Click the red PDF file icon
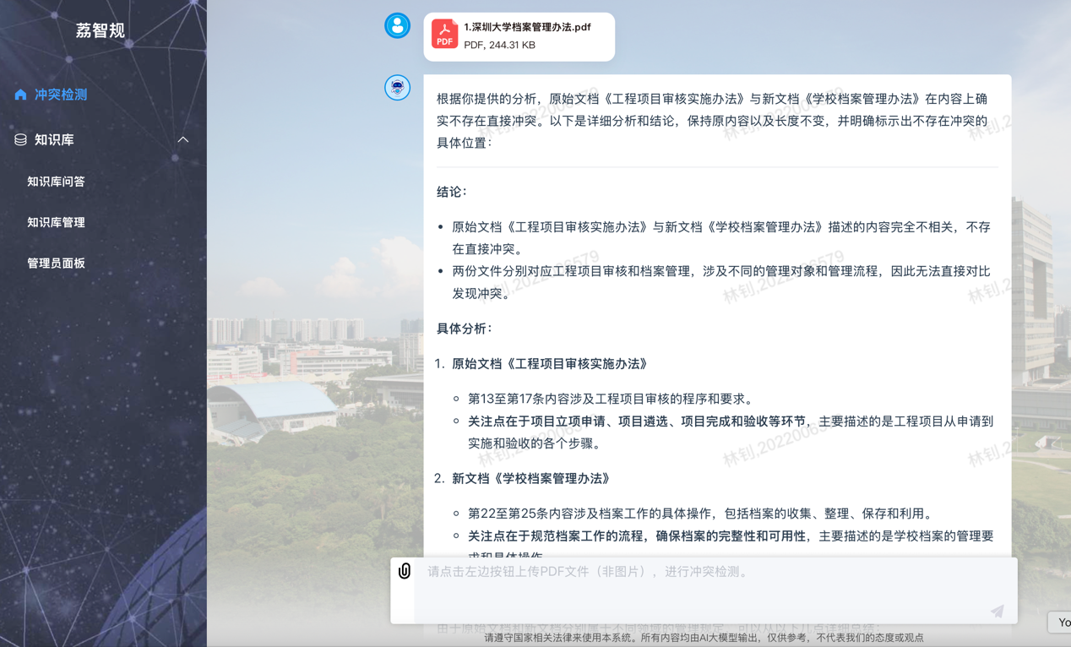Image resolution: width=1071 pixels, height=647 pixels. pos(444,35)
